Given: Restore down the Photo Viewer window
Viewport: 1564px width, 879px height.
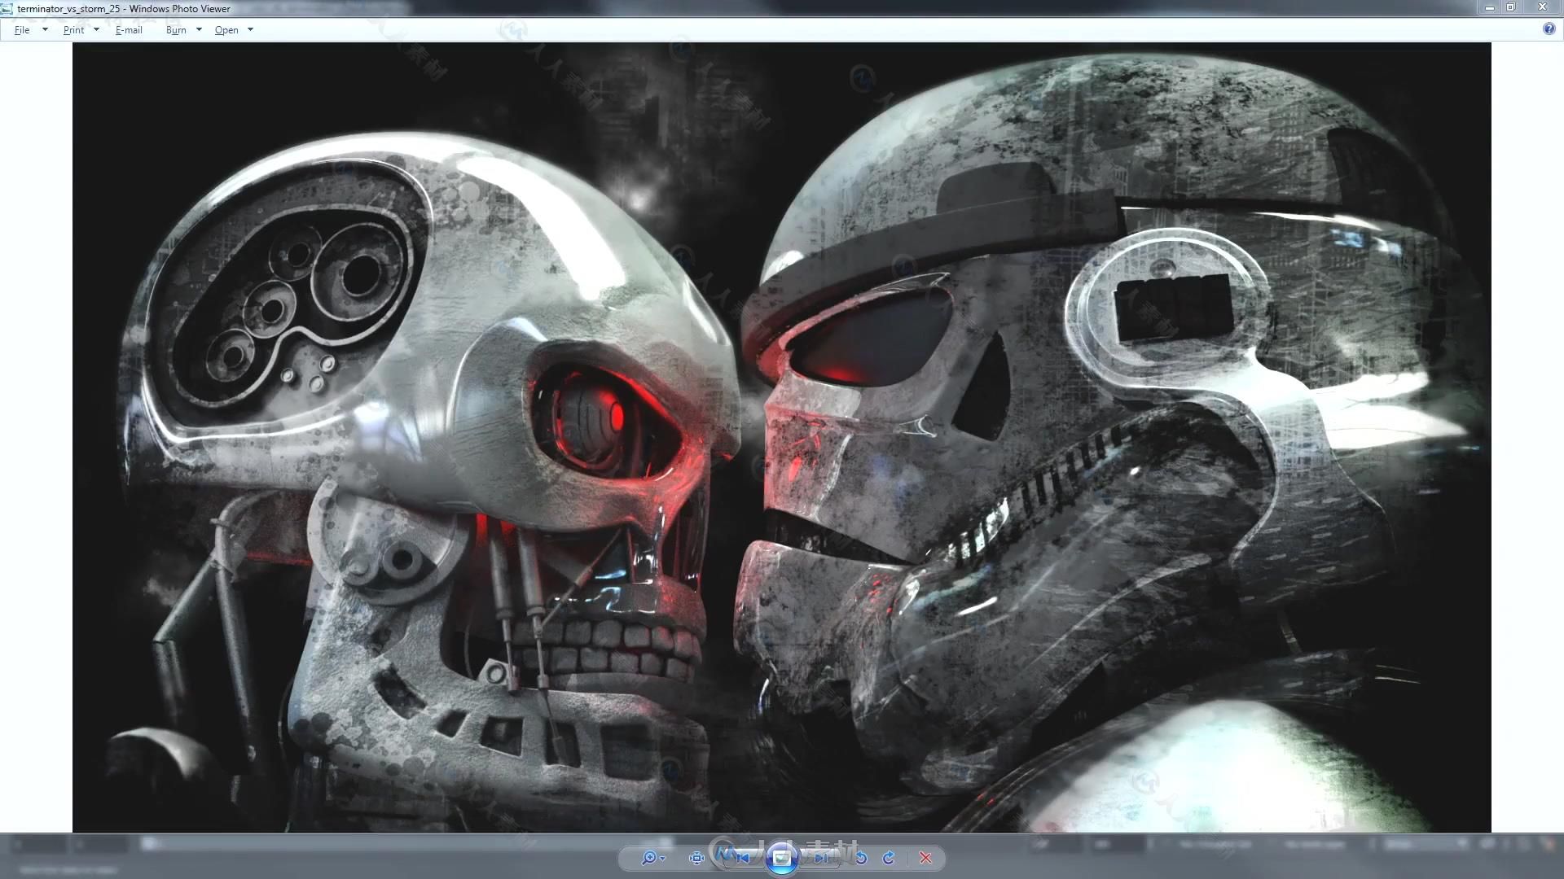Looking at the screenshot, I should tap(1511, 7).
